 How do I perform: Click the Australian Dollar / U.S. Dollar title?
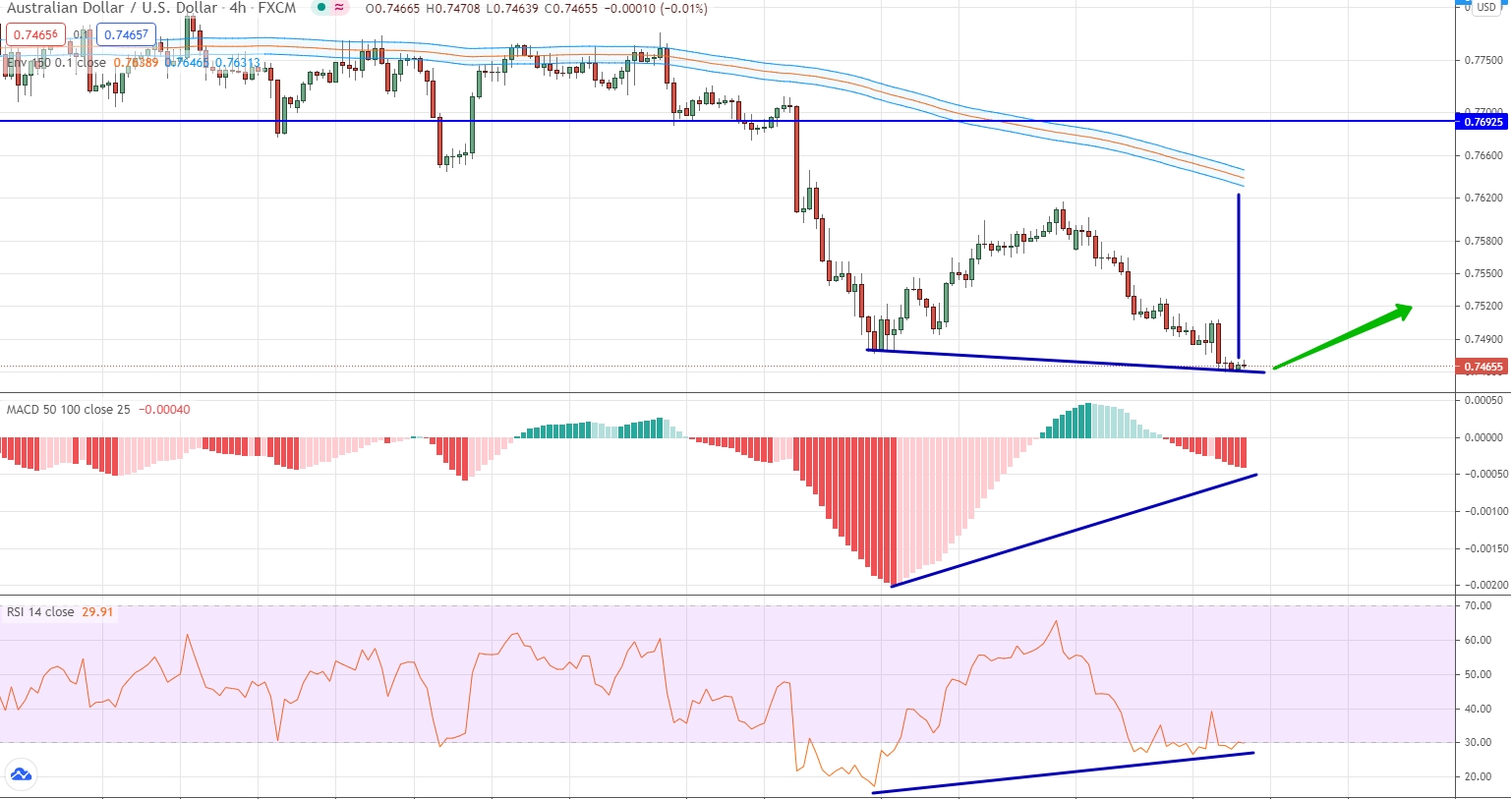click(x=112, y=8)
